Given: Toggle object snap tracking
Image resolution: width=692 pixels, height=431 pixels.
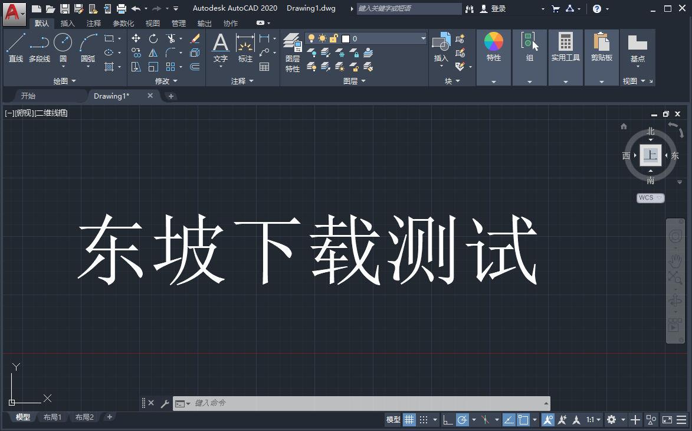Looking at the screenshot, I should (485, 419).
